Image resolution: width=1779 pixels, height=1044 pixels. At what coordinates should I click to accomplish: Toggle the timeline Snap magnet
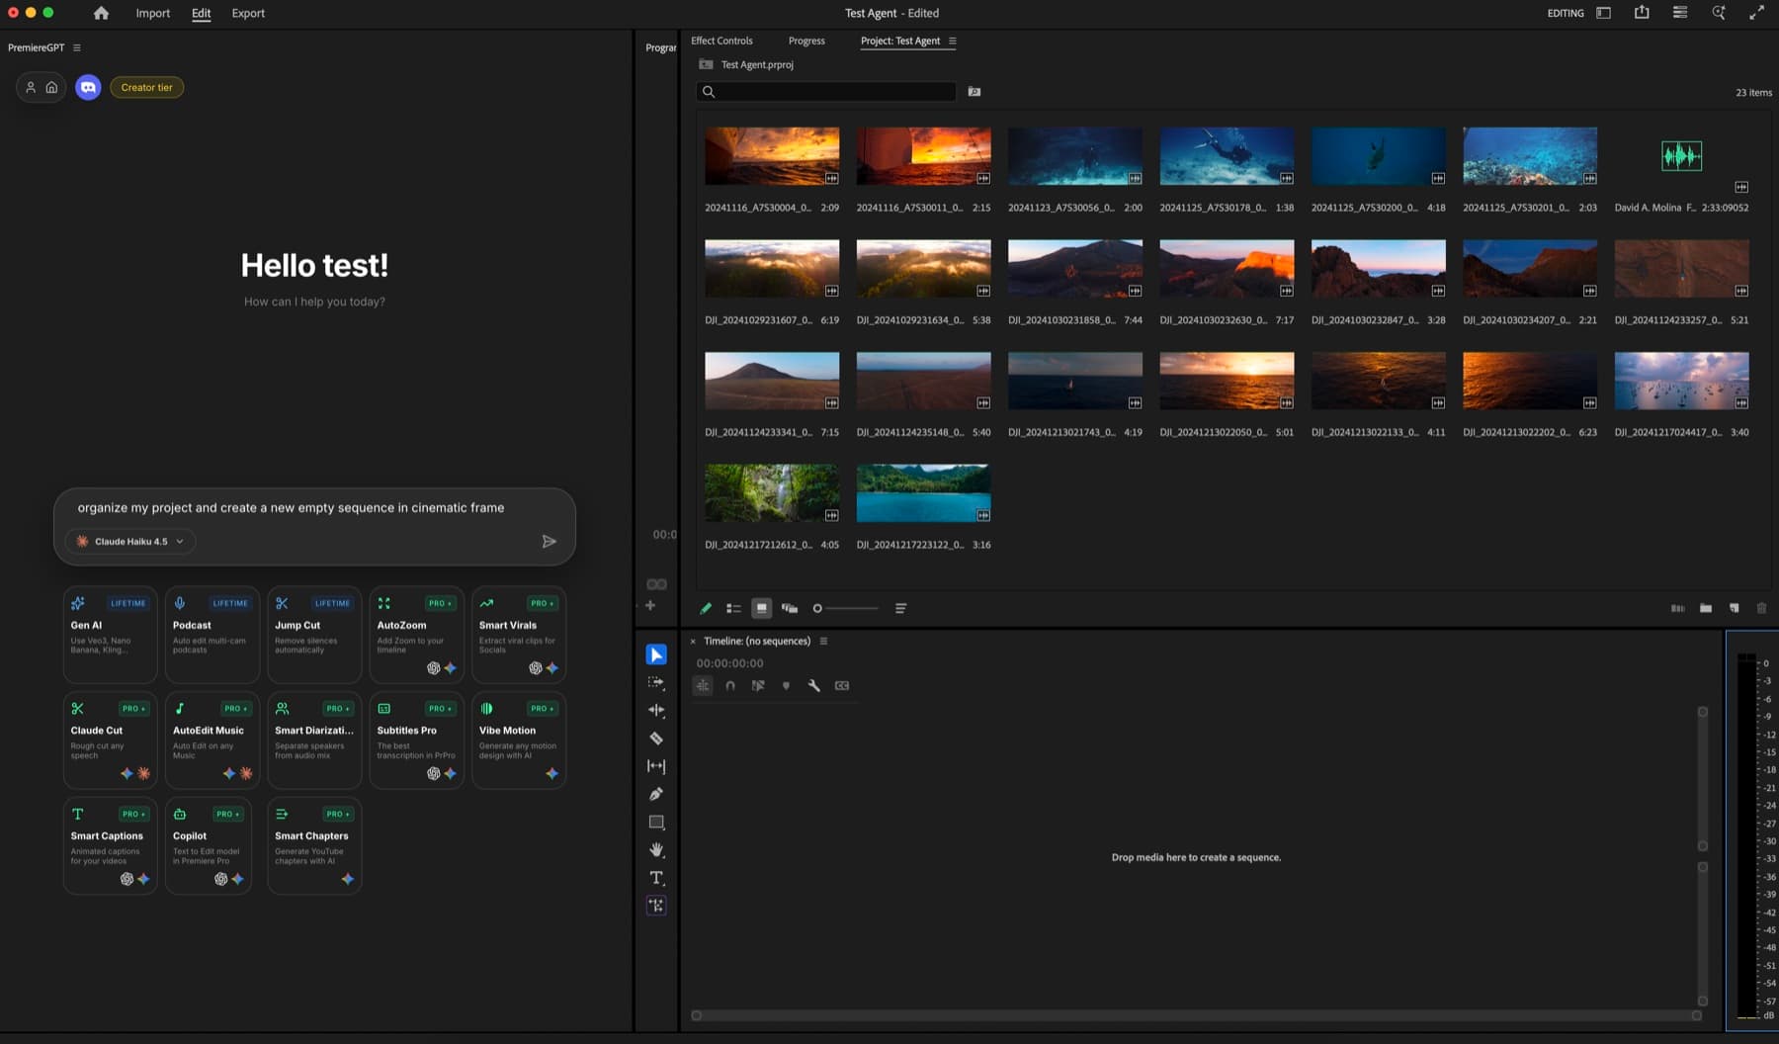pyautogui.click(x=730, y=685)
